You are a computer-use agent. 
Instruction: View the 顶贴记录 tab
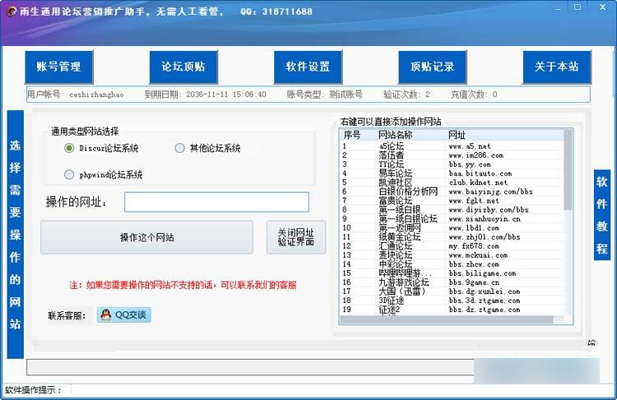click(432, 67)
